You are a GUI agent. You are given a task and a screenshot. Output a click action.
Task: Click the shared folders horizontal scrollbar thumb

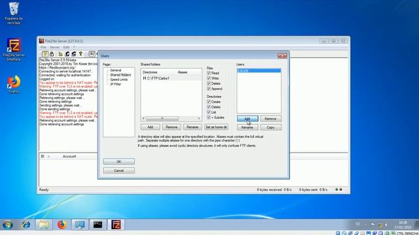tap(162, 118)
